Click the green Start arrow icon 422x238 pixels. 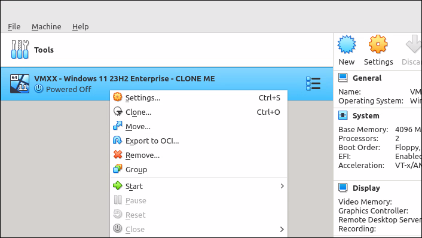(x=117, y=186)
